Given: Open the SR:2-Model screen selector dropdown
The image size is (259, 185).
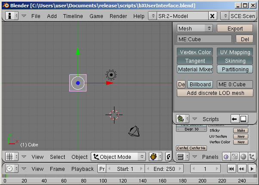Looking at the screenshot, I should [x=152, y=16].
